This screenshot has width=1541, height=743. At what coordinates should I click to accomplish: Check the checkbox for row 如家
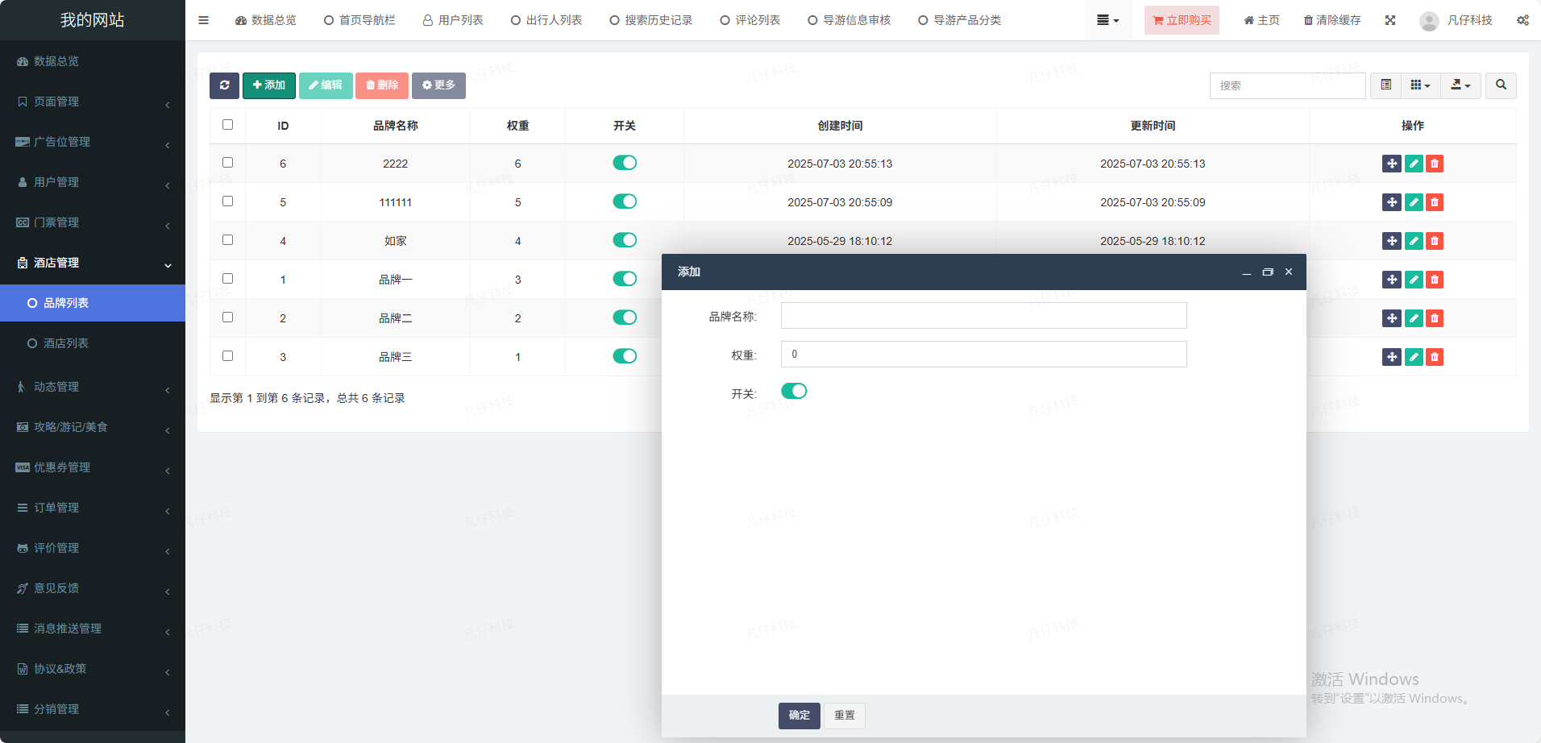[227, 240]
